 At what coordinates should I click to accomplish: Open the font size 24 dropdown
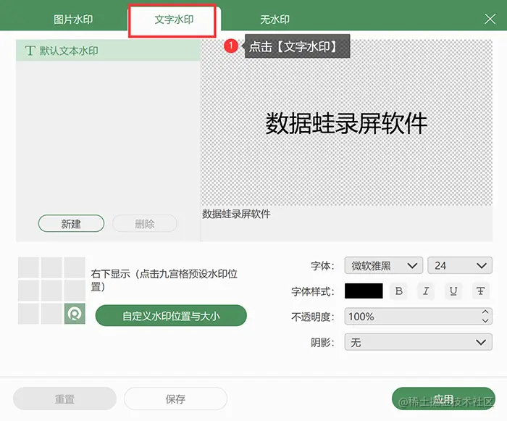coord(460,266)
